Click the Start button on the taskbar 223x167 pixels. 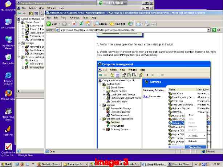[6, 164]
